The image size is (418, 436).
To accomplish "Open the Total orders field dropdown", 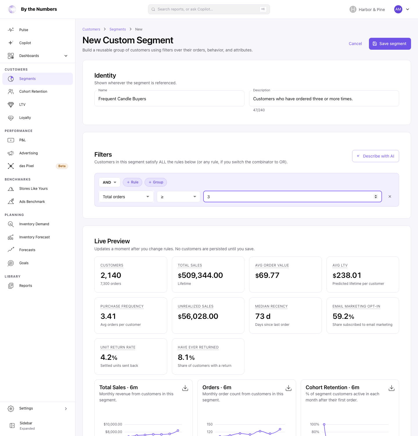I will (x=126, y=197).
